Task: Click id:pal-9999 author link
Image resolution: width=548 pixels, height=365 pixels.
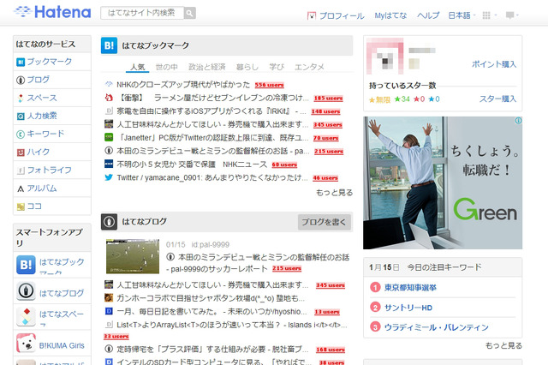Action: click(211, 245)
